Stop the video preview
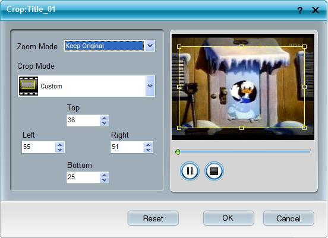 click(x=214, y=171)
